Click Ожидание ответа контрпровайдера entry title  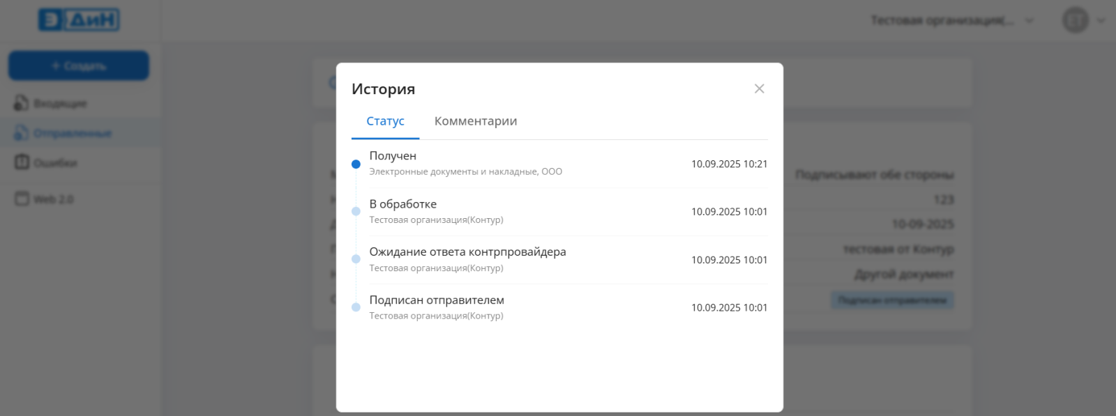tap(467, 252)
